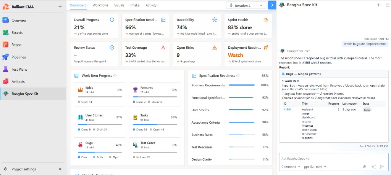Click the User Stories book icon
Screen dimensions: 391x175
coord(80,117)
